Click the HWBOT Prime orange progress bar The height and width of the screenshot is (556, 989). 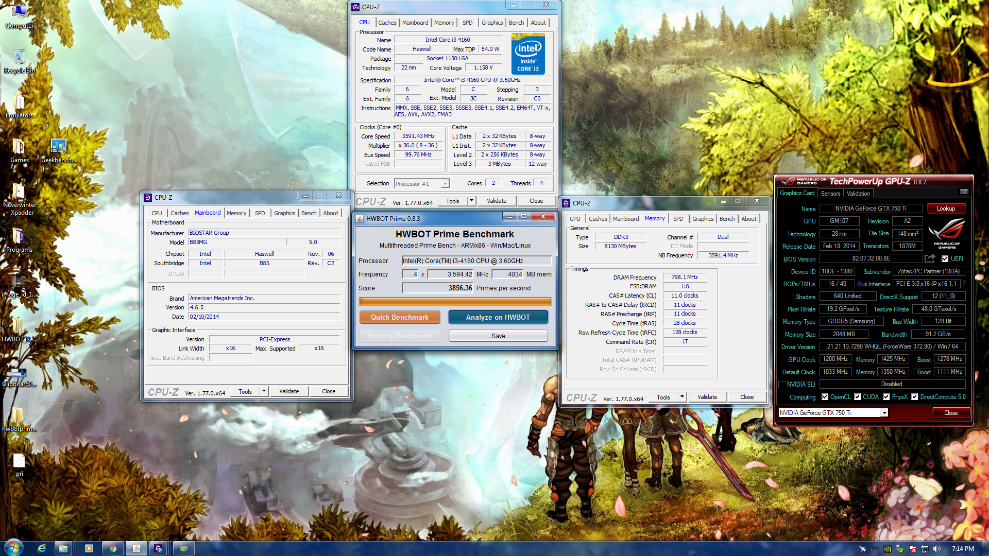(x=455, y=301)
